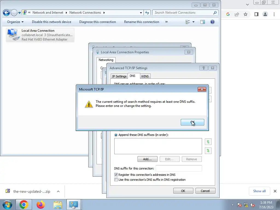280x210 pixels.
Task: Click Disable this network device
Action: (51, 22)
